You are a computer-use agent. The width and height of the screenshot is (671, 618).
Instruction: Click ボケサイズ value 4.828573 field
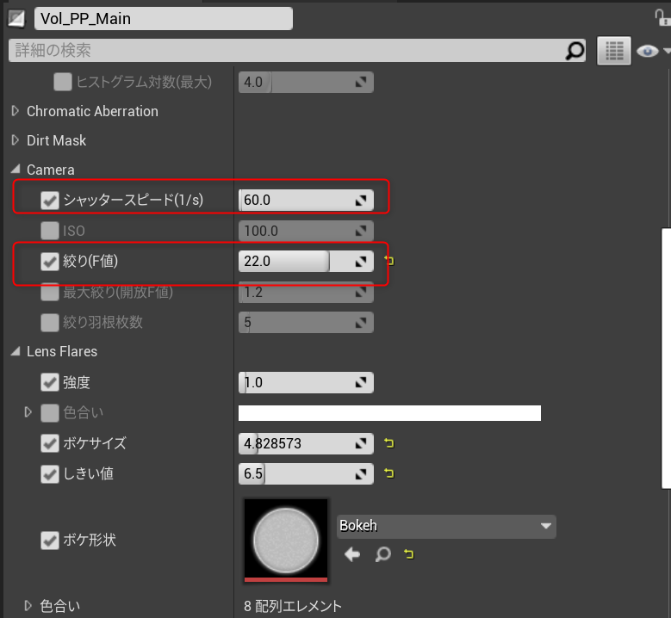(306, 443)
